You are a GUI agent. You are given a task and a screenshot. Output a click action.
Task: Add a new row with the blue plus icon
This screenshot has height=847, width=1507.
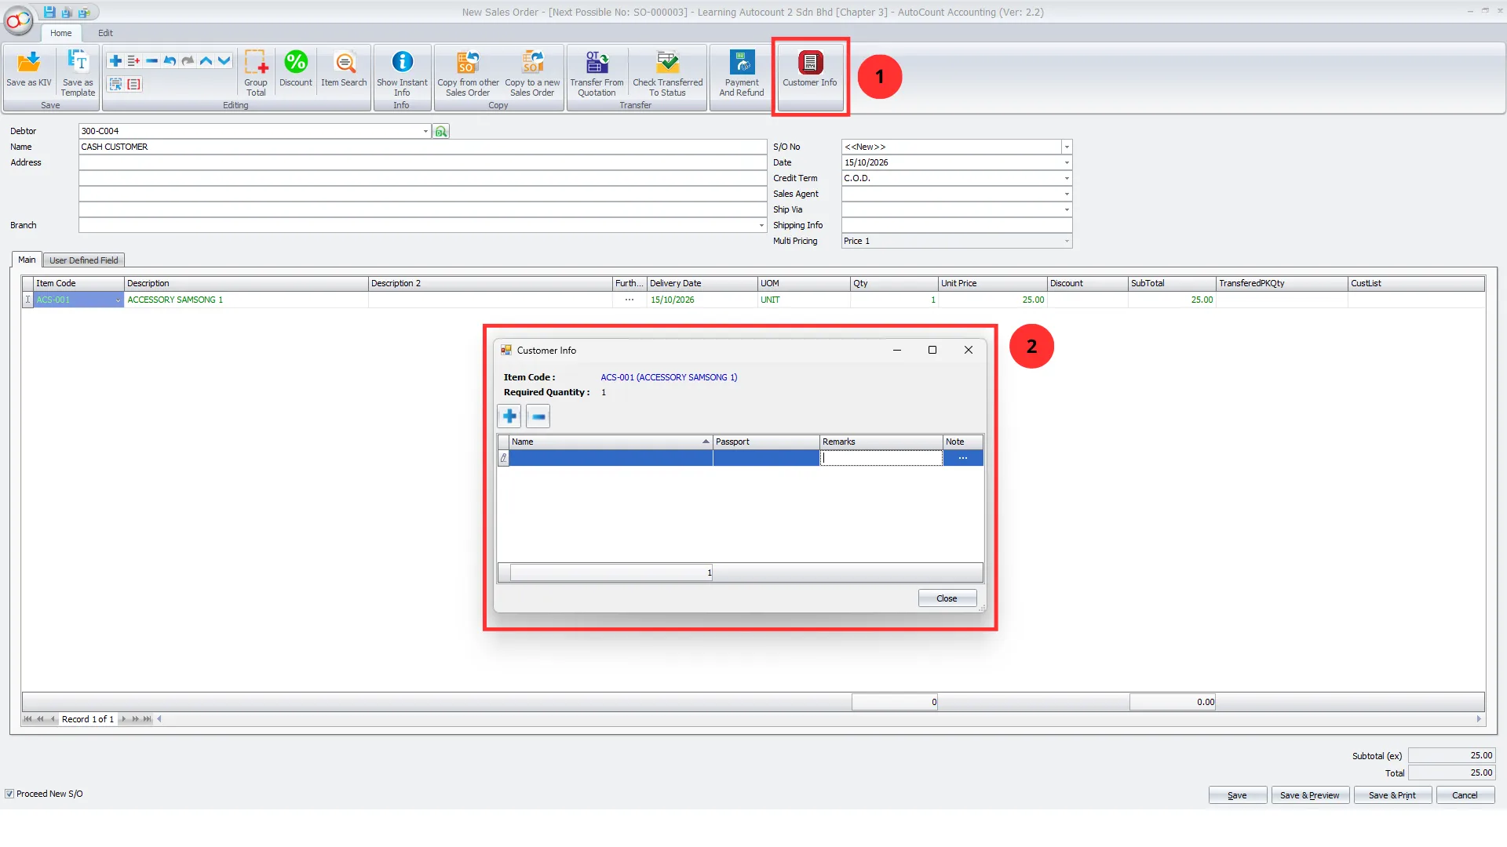pos(115,60)
